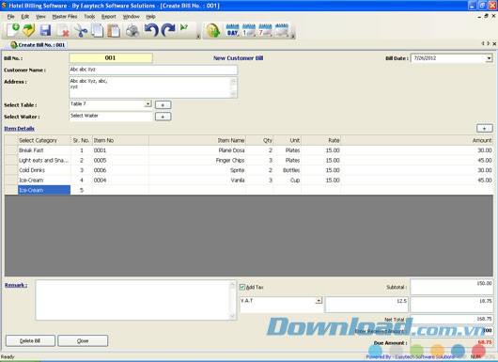Click the Select Category column header
This screenshot has height=362, width=498.
click(44, 140)
